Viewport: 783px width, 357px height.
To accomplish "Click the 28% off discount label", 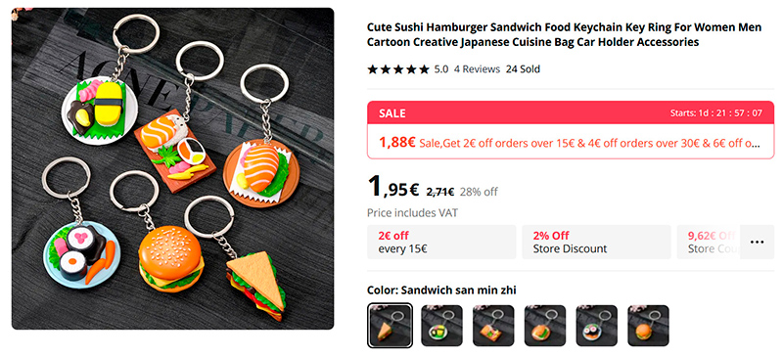I will point(479,192).
